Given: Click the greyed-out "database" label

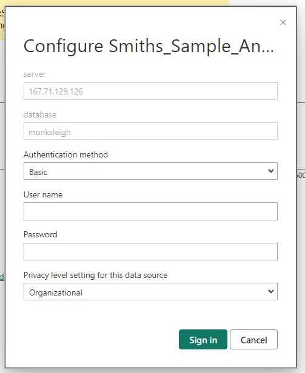Looking at the screenshot, I should click(x=40, y=114).
